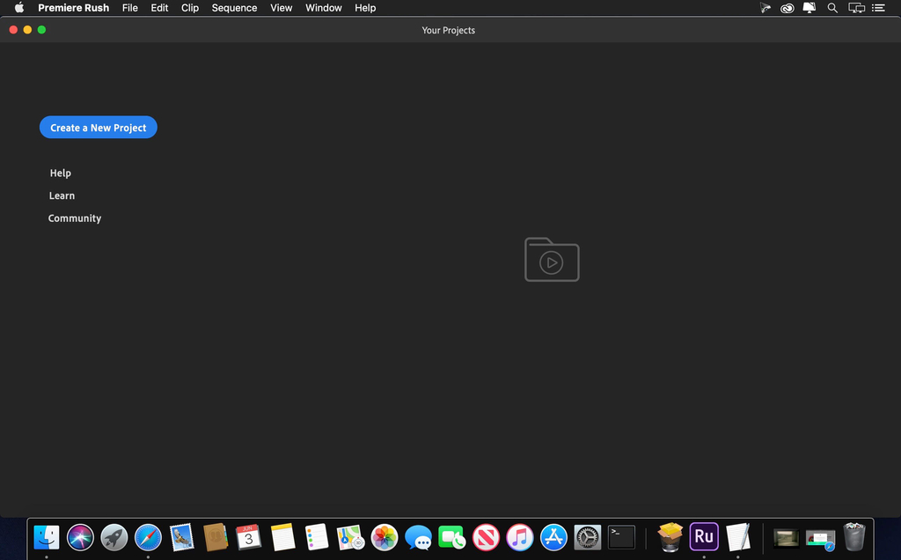The width and height of the screenshot is (901, 560).
Task: Click the cursor utility icon in menu bar
Action: (x=765, y=8)
